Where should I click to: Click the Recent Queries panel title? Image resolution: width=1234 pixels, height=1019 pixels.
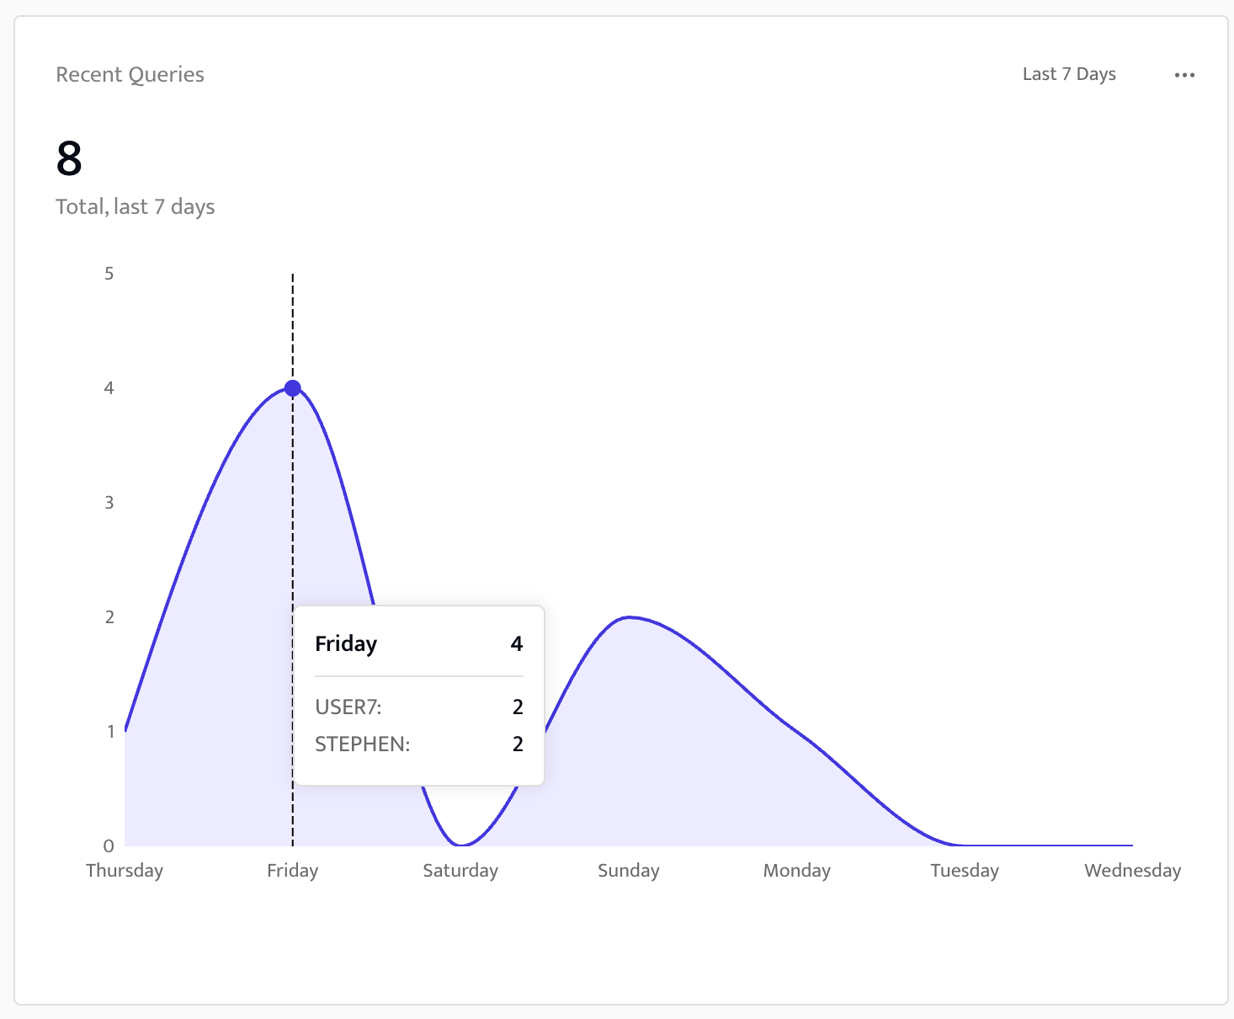[130, 74]
